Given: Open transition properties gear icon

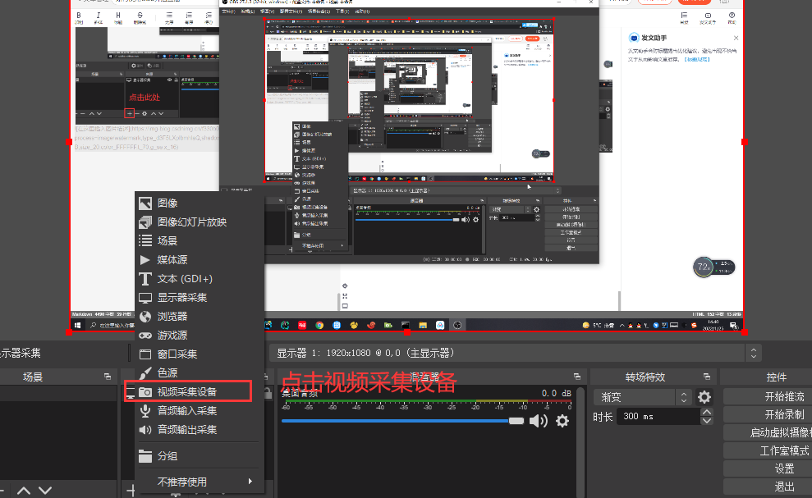Looking at the screenshot, I should tap(704, 397).
